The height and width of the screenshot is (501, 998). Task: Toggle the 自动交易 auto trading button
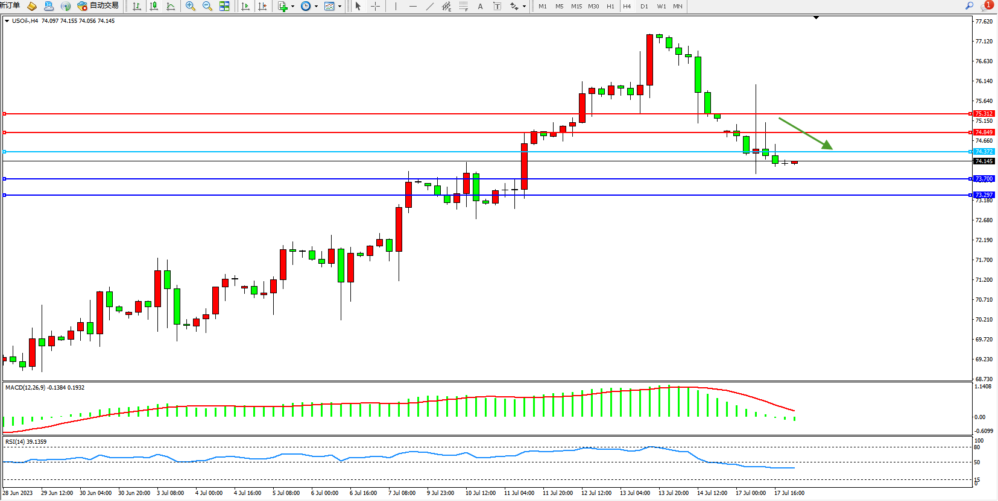(98, 6)
